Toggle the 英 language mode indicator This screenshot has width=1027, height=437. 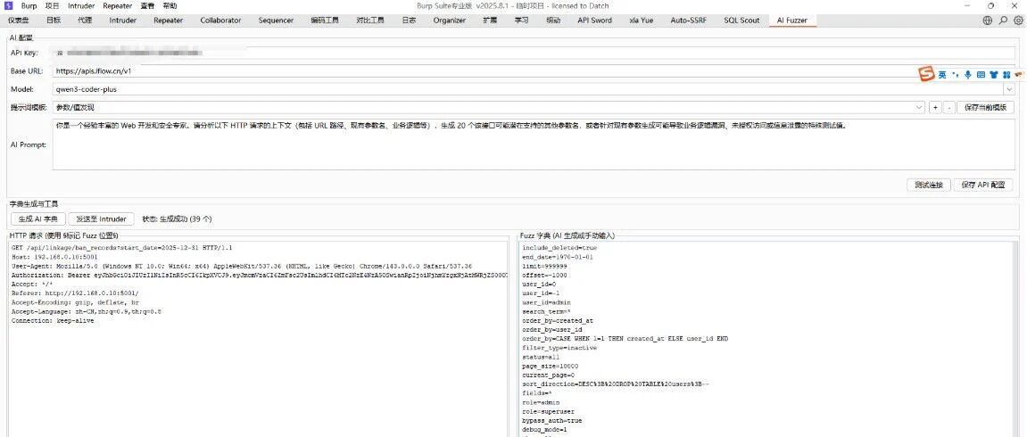pyautogui.click(x=942, y=75)
